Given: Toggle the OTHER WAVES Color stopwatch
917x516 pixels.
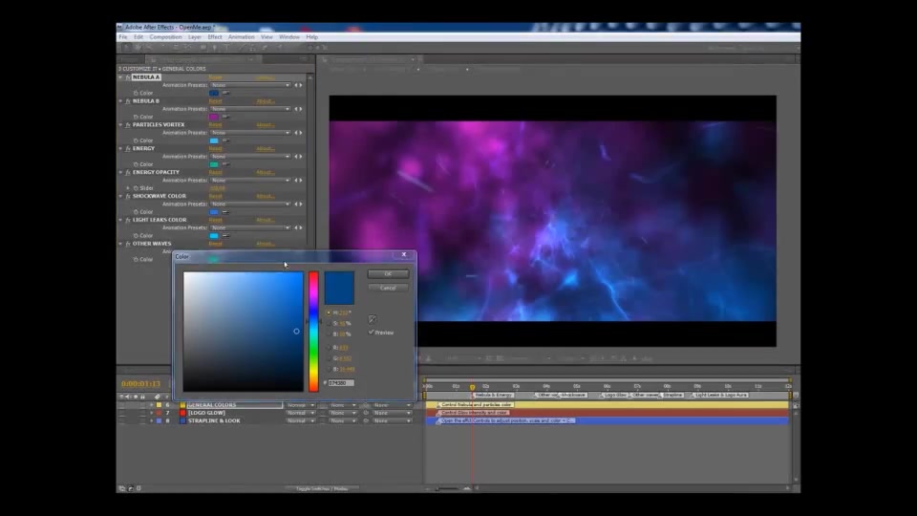Looking at the screenshot, I should click(x=136, y=259).
